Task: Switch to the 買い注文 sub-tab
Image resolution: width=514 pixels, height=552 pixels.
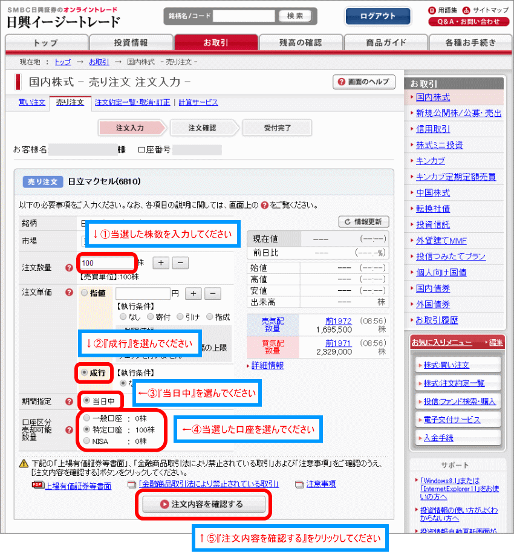Action: (x=32, y=102)
